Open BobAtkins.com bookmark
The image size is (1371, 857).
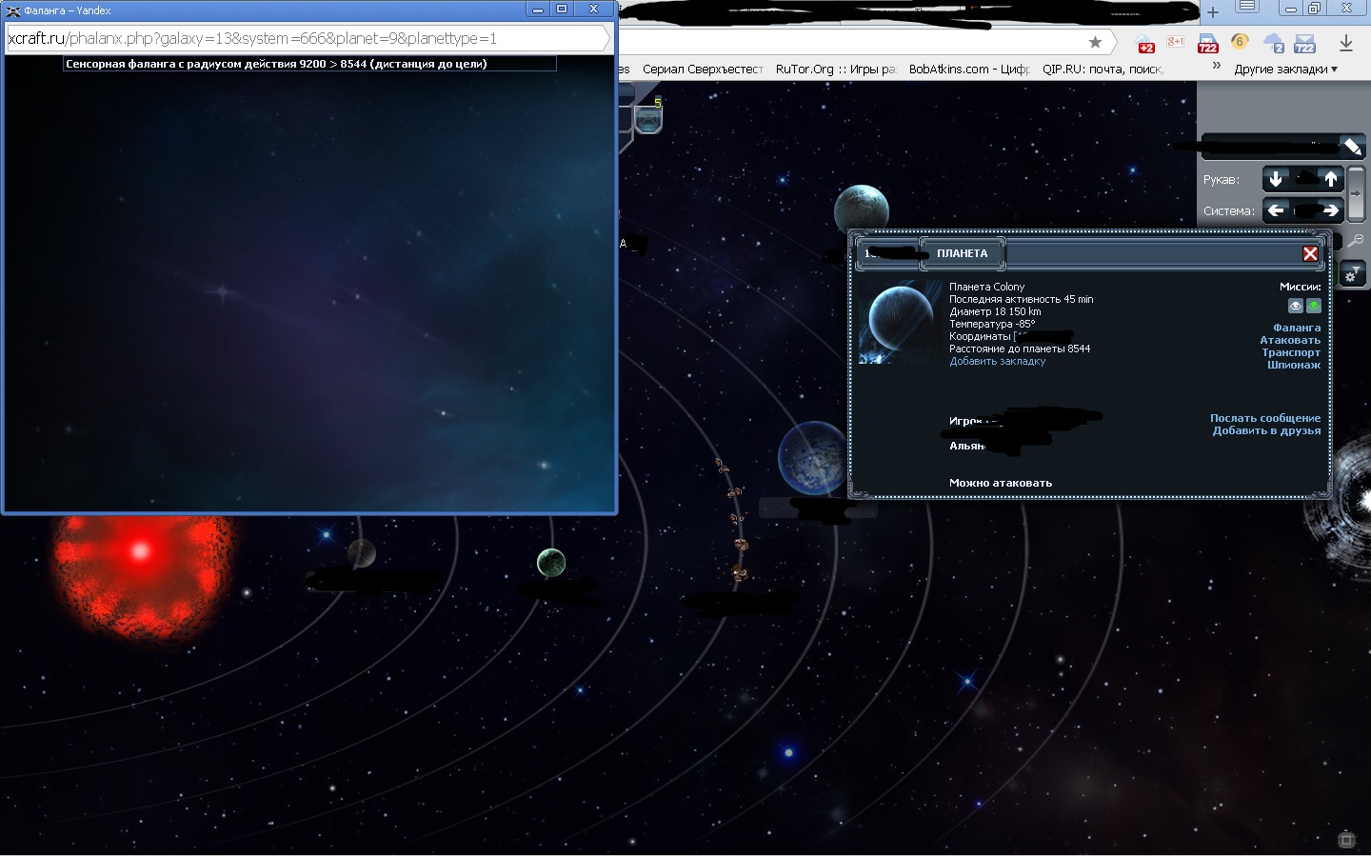(x=969, y=69)
